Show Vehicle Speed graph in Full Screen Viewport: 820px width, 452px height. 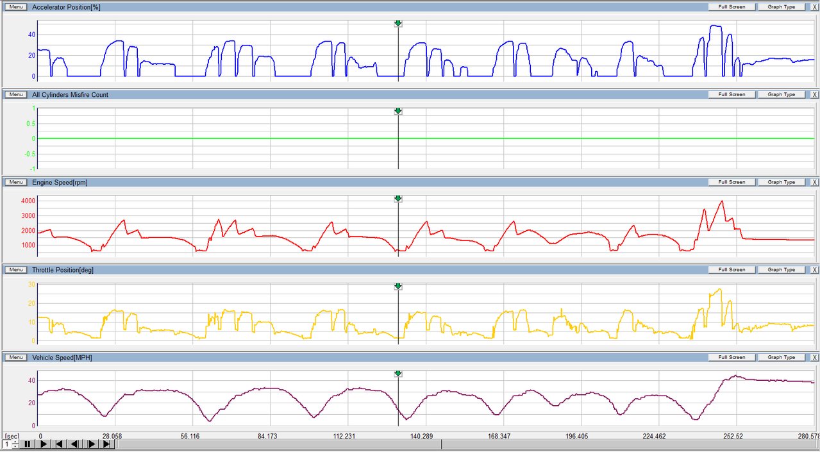coord(732,357)
